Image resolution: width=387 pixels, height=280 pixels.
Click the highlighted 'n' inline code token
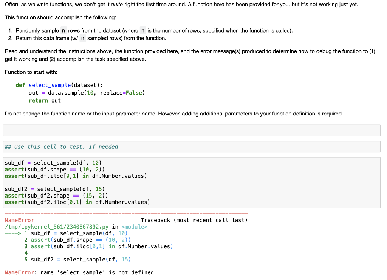coord(63,30)
